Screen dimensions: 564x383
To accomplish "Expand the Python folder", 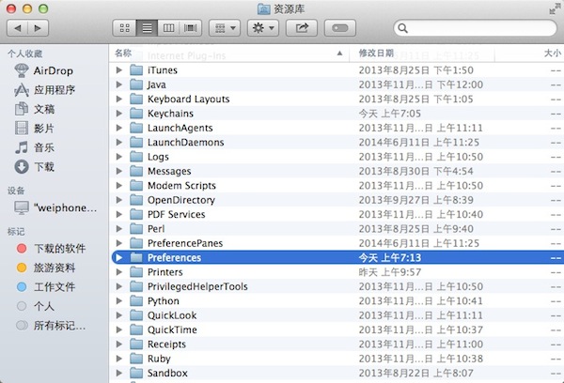I will [x=119, y=300].
